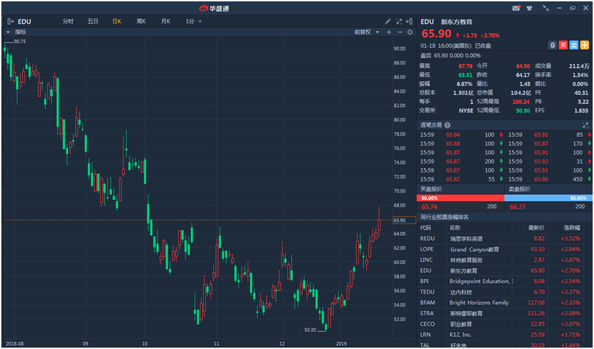The width and height of the screenshot is (594, 349).
Task: Open the mail messages icon
Action: [516, 8]
